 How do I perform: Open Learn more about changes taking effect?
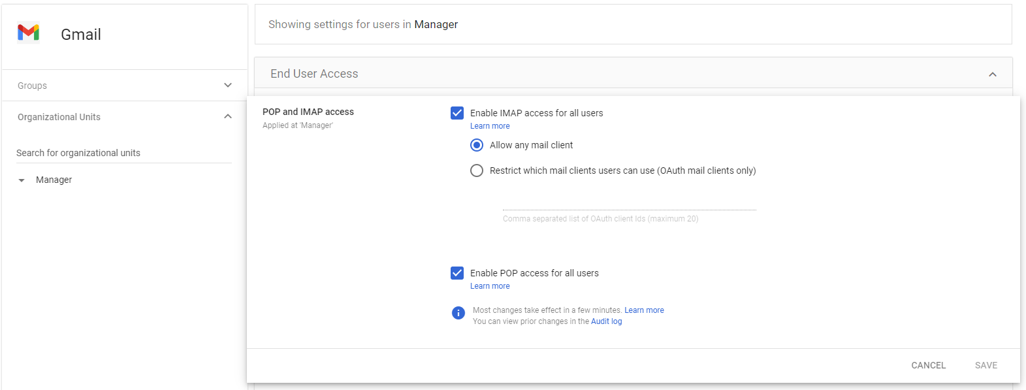[644, 310]
